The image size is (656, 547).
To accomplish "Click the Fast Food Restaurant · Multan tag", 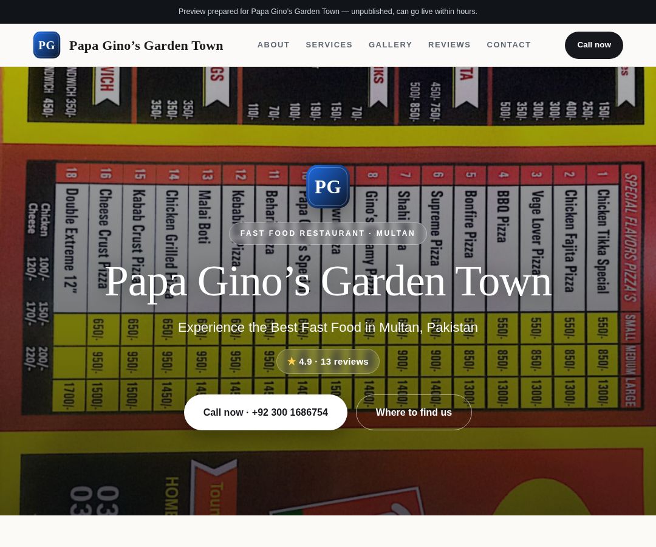I will [x=328, y=233].
